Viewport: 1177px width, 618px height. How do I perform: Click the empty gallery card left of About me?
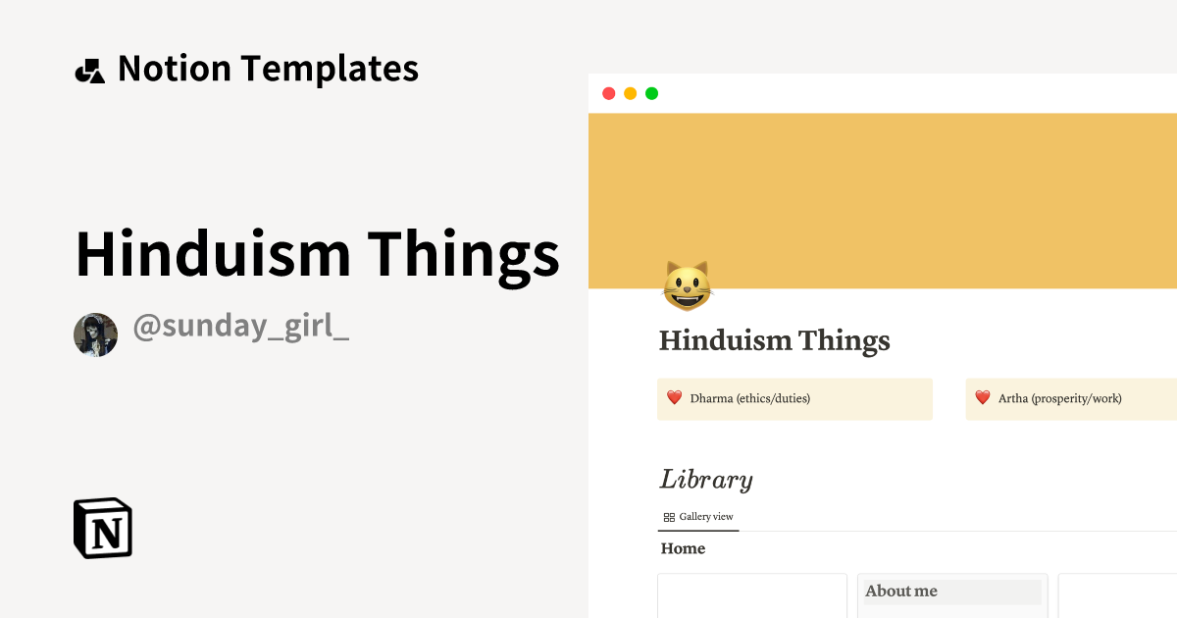(751, 595)
